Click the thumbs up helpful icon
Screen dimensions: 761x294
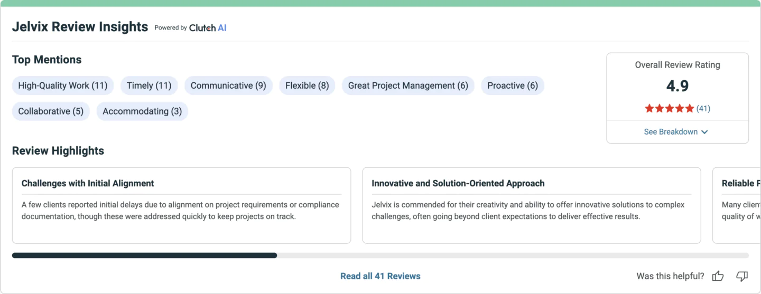click(x=718, y=276)
